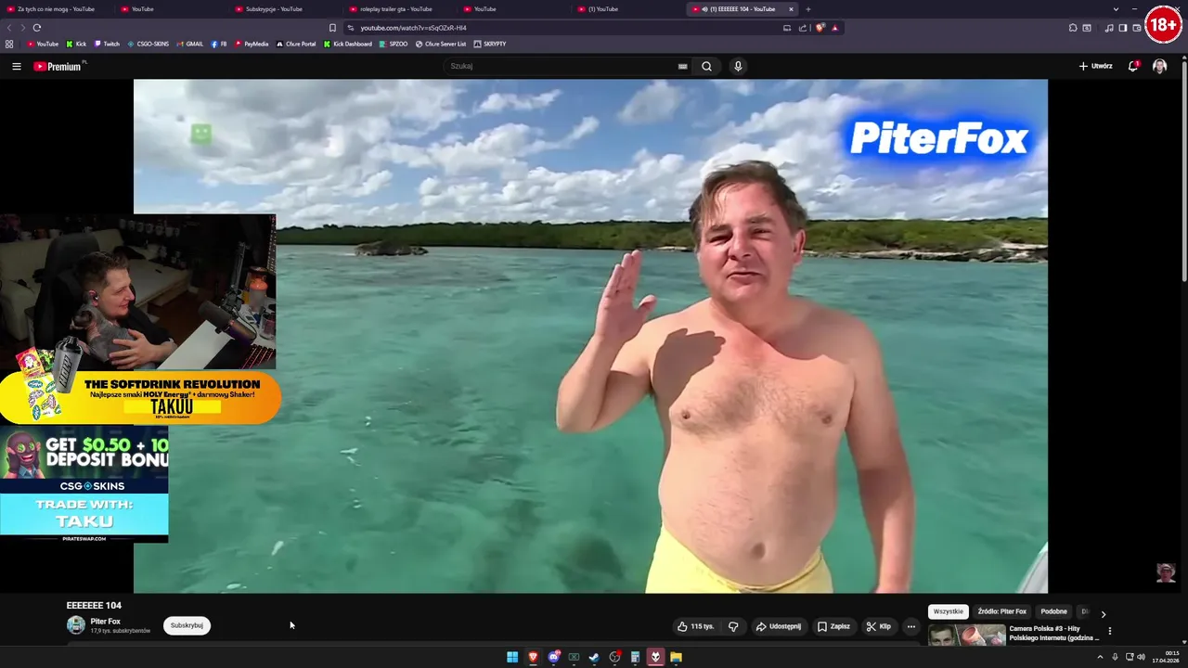Dislike the video with thumbs down
1188x668 pixels.
pos(733,626)
